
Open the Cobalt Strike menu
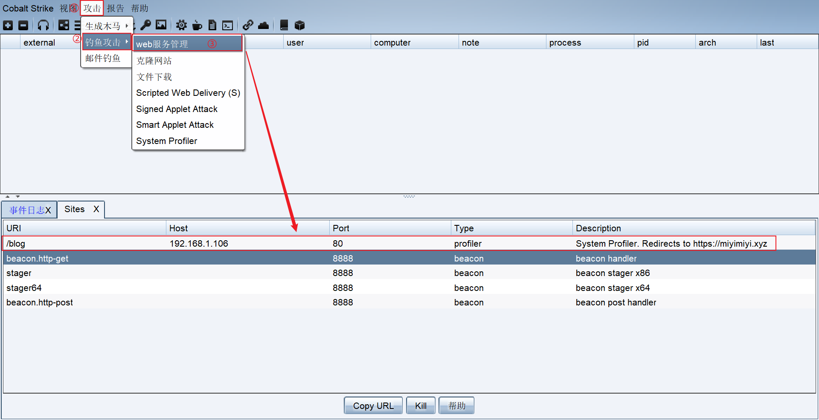[x=28, y=9]
